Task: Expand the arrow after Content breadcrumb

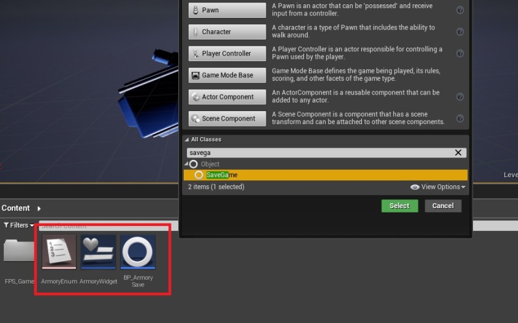Action: coord(39,209)
